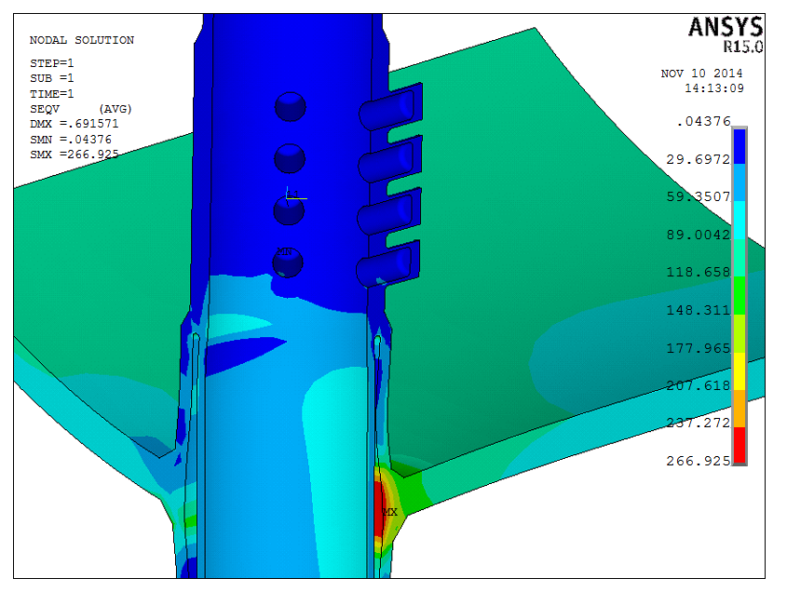The width and height of the screenshot is (787, 592).
Task: Click the NOV 10 2014 date text
Action: click(x=701, y=74)
